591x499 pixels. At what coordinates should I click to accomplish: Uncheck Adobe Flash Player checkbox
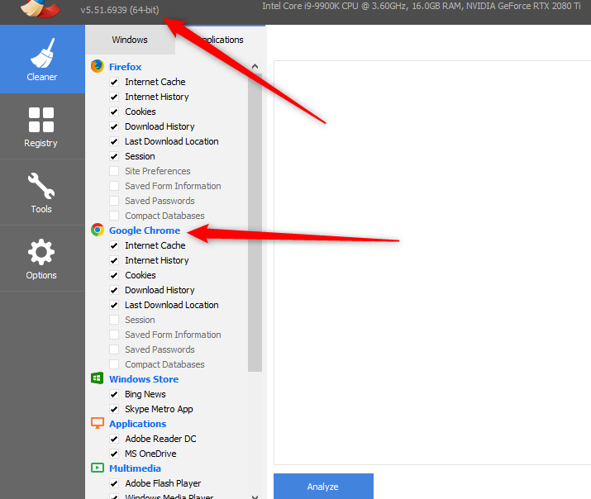click(x=114, y=483)
